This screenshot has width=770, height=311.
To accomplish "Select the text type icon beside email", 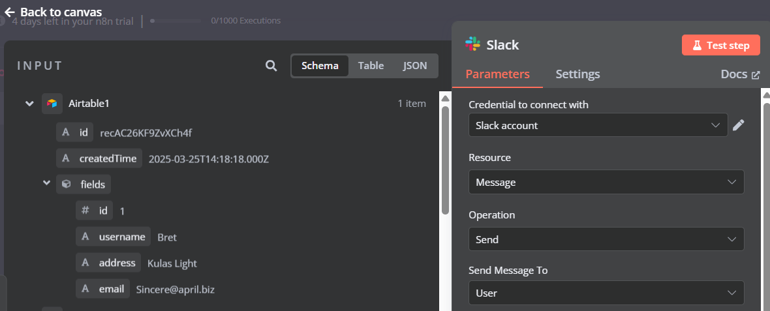I will [x=85, y=289].
